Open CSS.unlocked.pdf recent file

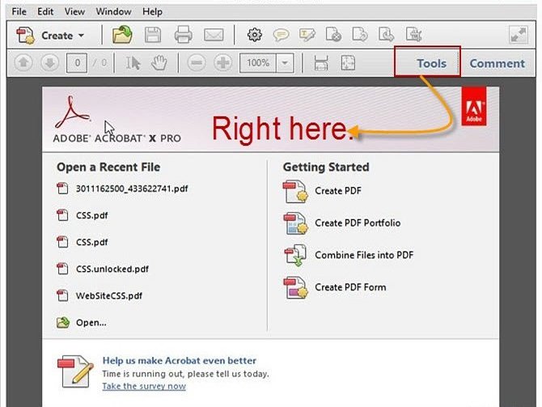[x=112, y=269]
